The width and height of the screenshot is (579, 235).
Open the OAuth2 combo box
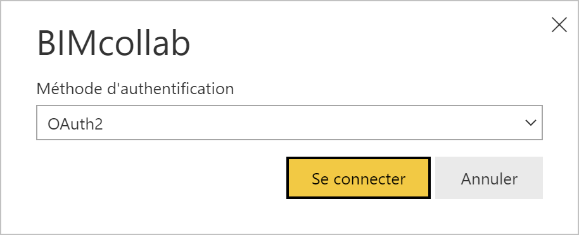(x=289, y=123)
